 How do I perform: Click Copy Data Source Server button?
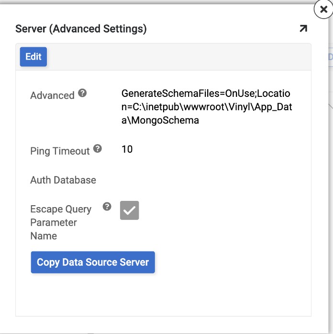pos(93,262)
